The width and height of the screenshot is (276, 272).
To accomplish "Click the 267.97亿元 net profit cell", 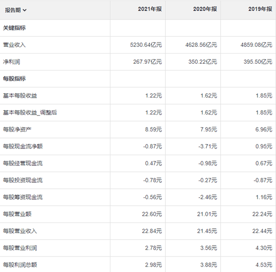I will click(147, 62).
